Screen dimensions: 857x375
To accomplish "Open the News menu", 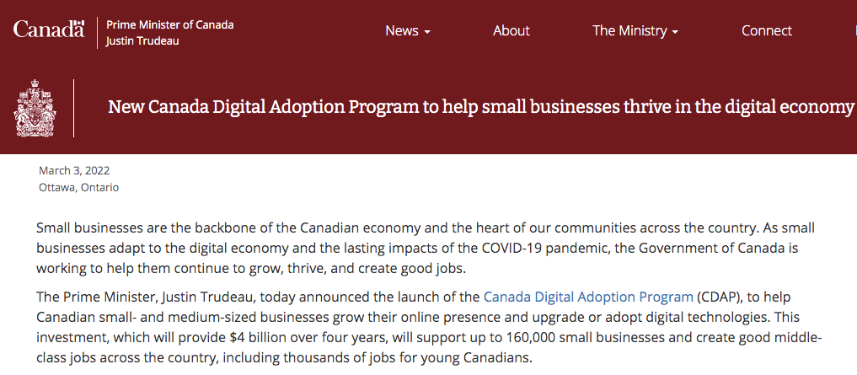I will pyautogui.click(x=408, y=30).
